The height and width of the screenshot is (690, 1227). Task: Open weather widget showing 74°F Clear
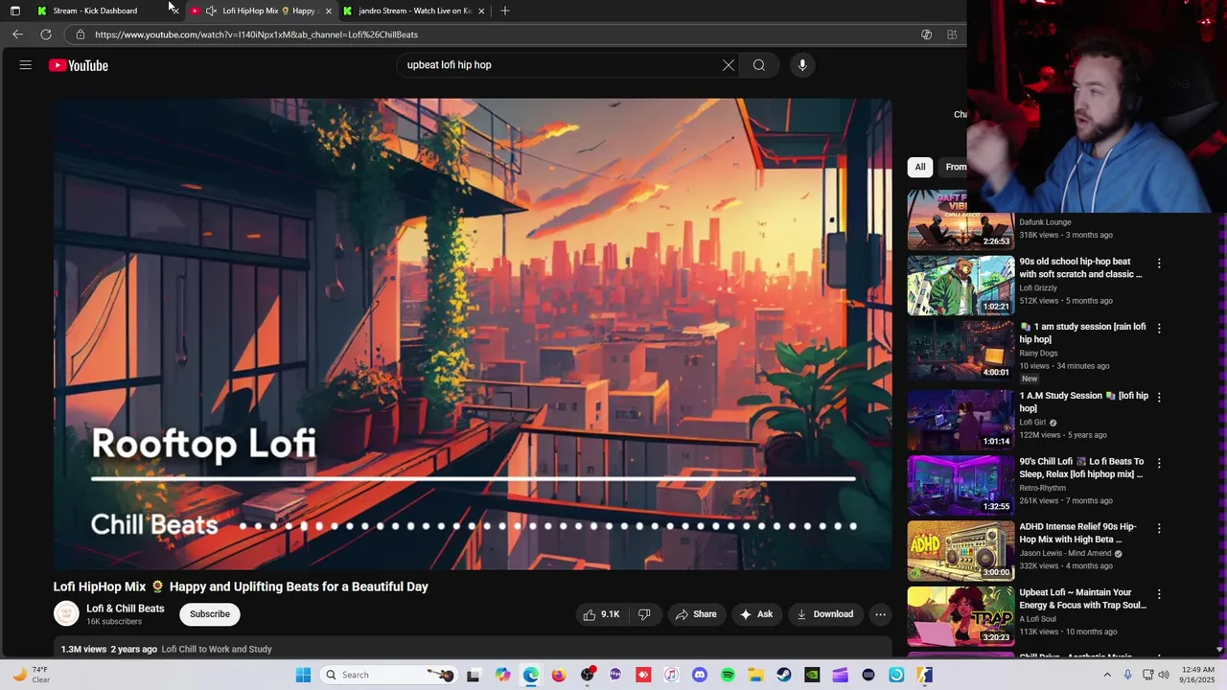tap(31, 675)
